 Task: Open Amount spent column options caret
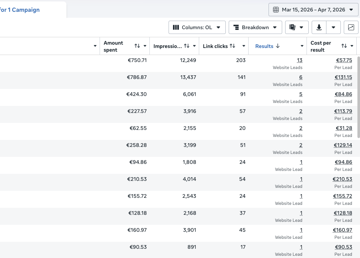pyautogui.click(x=145, y=46)
